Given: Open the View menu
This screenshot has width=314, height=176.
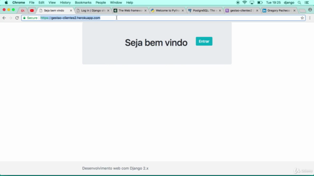Looking at the screenshot, I should pos(52,2).
